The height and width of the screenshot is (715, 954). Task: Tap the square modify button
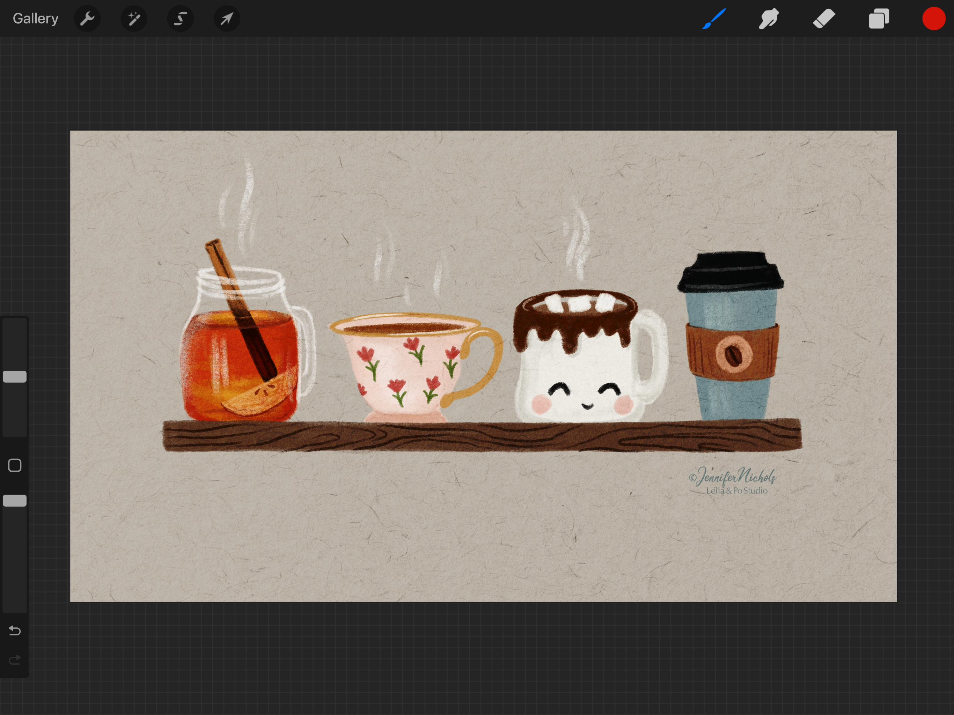[x=15, y=465]
